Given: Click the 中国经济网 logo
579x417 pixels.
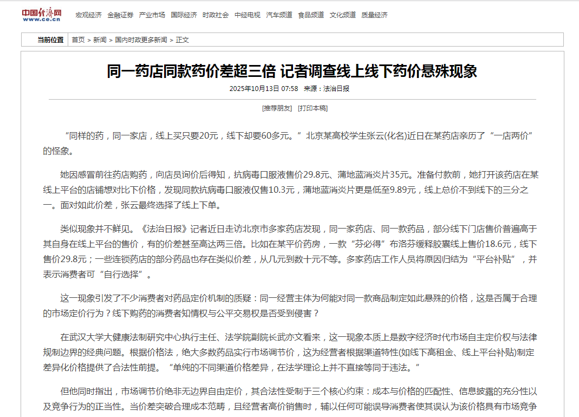Looking at the screenshot, I should pos(42,15).
